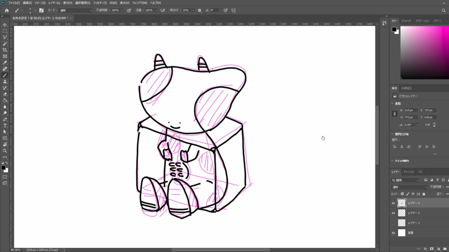Open layer style fx menu
Viewport: 449px width, 252px height.
pyautogui.click(x=425, y=249)
